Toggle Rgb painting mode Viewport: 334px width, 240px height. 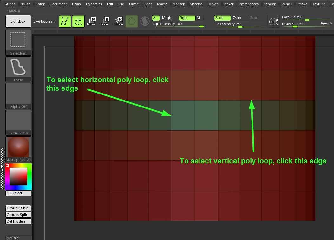187,18
